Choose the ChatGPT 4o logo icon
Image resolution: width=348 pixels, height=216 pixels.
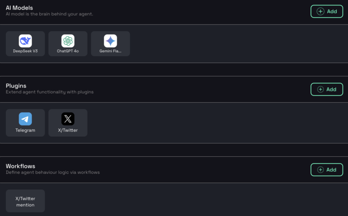coord(68,41)
